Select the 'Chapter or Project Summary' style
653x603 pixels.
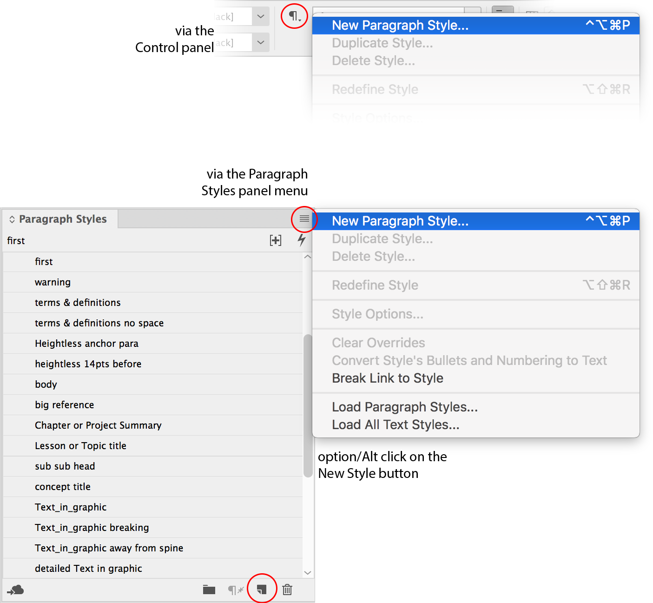tap(98, 425)
